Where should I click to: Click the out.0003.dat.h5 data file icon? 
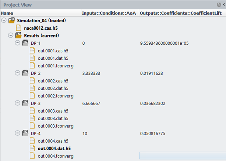point(32,118)
